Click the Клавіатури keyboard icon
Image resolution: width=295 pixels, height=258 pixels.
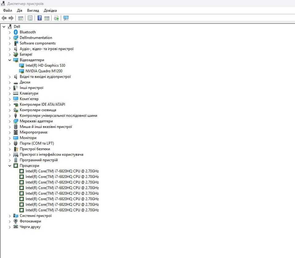[16, 93]
